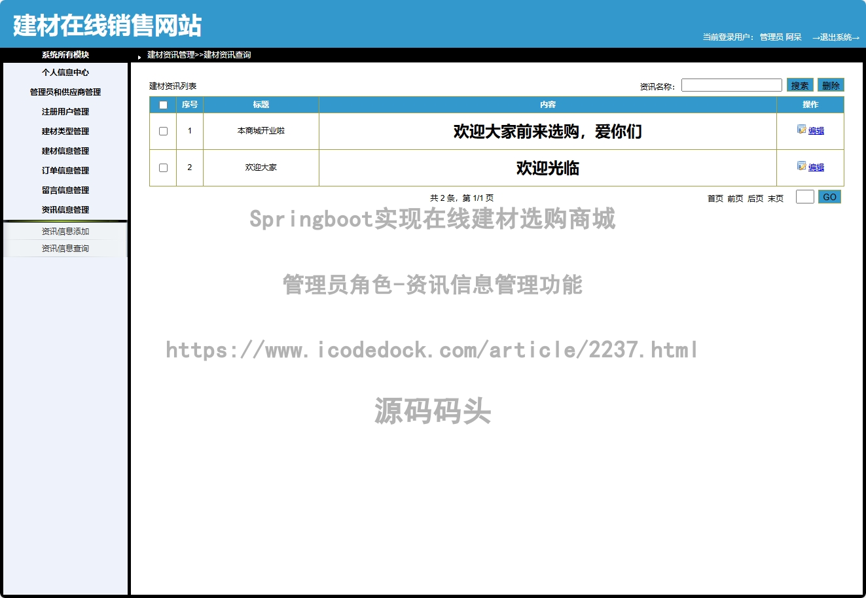The height and width of the screenshot is (598, 866).
Task: Go to 末页 in pagination
Action: pos(776,198)
